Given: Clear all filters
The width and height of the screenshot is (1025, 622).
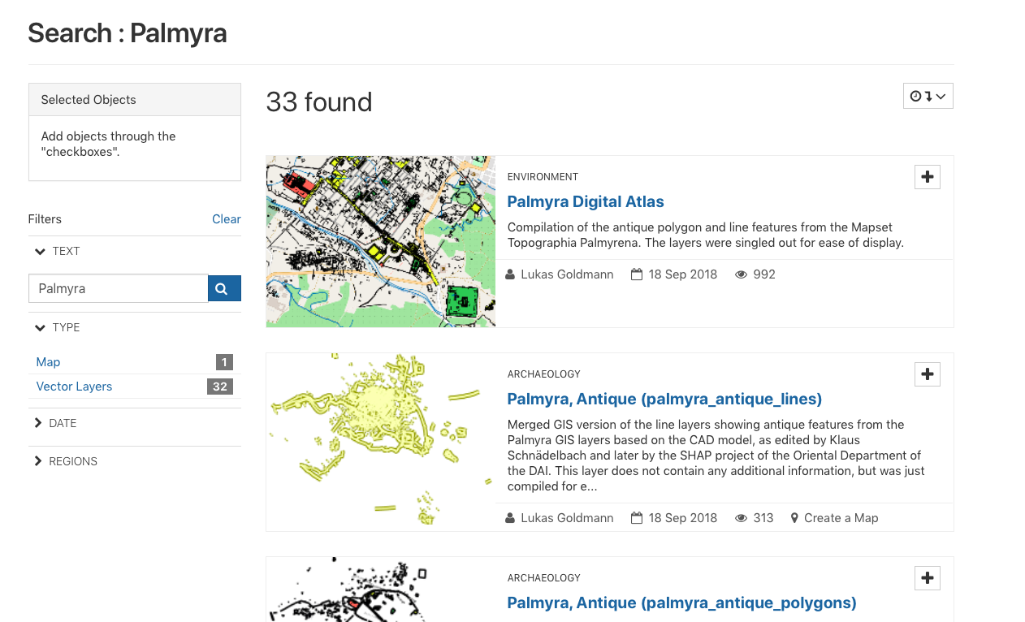Looking at the screenshot, I should point(227,219).
